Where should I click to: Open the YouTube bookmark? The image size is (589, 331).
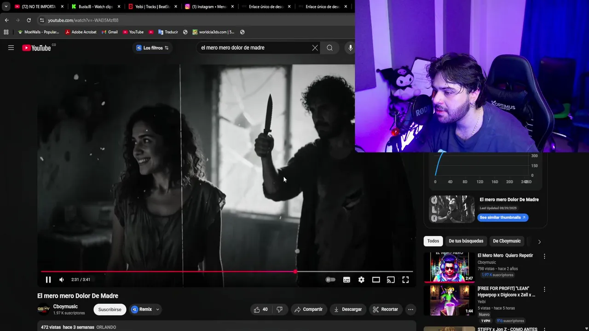pos(133,32)
